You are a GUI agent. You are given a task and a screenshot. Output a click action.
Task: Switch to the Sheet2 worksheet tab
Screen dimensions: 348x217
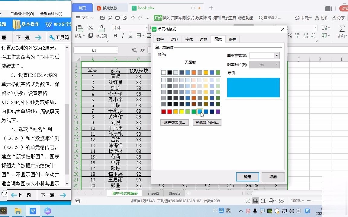click(x=153, y=193)
